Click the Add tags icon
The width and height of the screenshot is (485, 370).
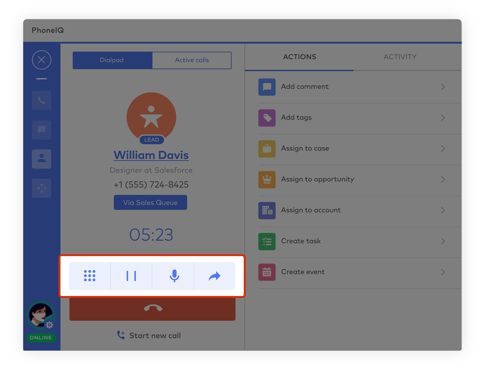[267, 118]
